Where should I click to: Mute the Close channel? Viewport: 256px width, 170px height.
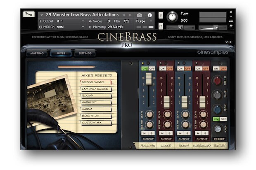162,133
